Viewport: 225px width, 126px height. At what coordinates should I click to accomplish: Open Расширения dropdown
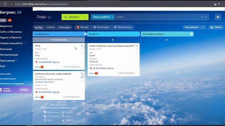click(194, 27)
